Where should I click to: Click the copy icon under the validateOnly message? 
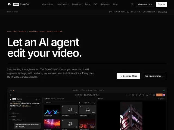[11, 109]
